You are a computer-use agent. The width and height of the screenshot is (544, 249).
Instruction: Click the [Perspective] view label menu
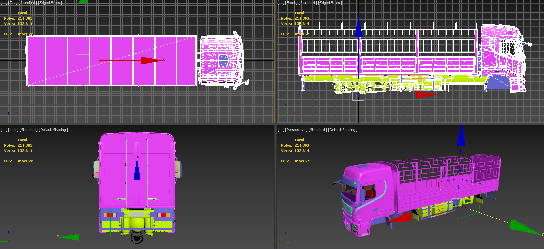pos(296,130)
